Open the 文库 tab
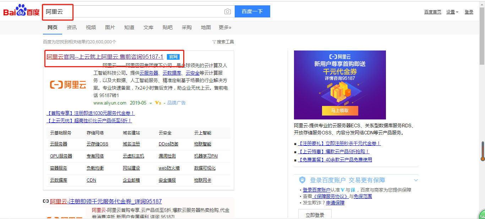The image size is (485, 219). 148,27
